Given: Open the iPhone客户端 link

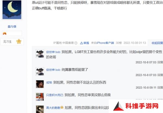Looking at the screenshot, I should click(105, 43).
